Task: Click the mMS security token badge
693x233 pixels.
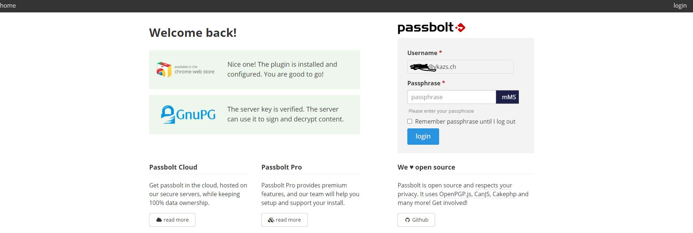Action: coord(508,97)
